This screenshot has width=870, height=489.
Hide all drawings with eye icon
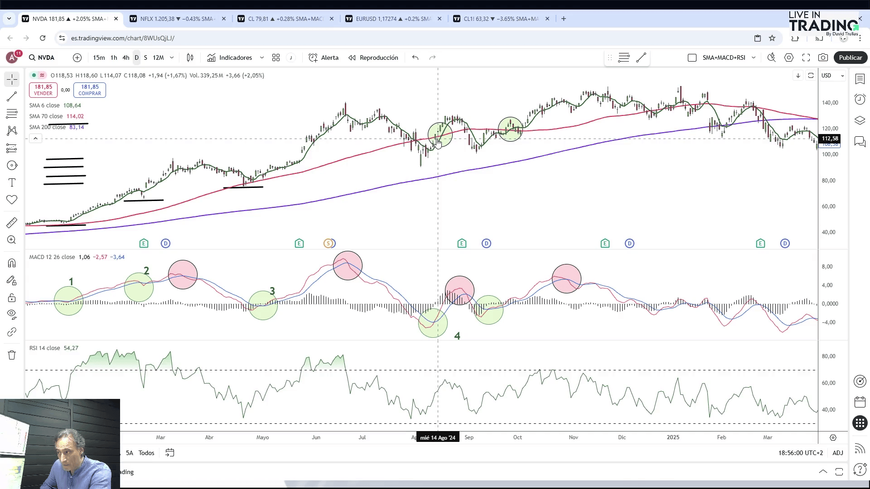pos(12,314)
